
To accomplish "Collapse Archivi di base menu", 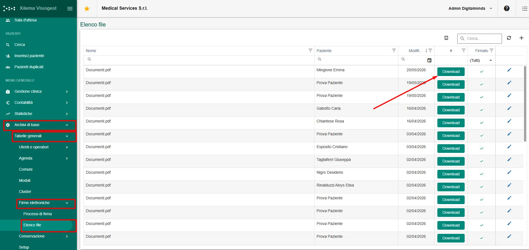I will click(38, 125).
